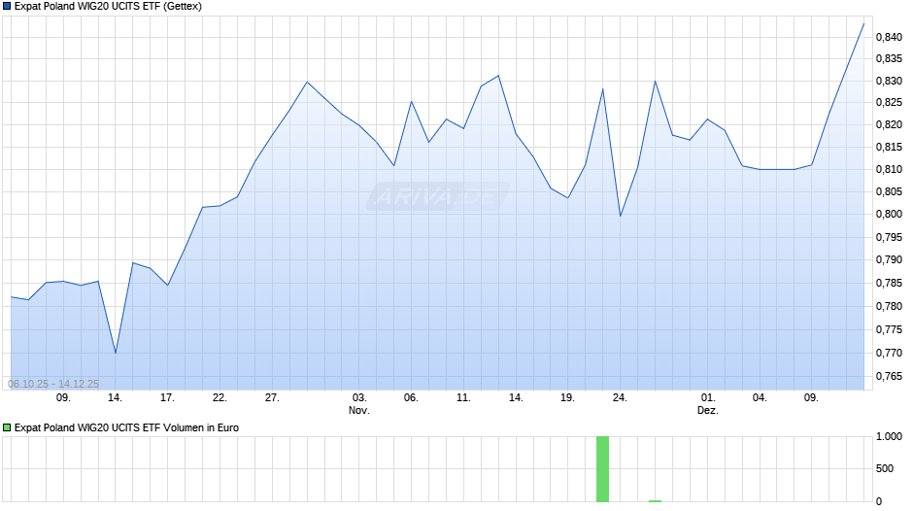Click the '01.' date axis label
This screenshot has height=511, width=913.
707,398
